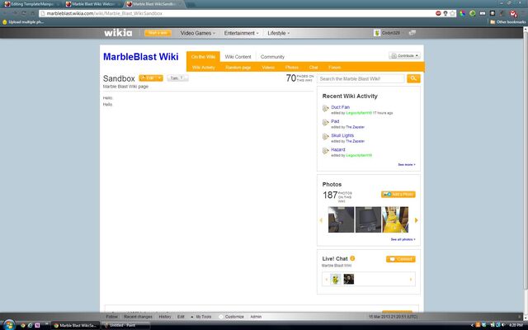Image resolution: width=528 pixels, height=330 pixels.
Task: Click the Live! Chat join button
Action: (x=401, y=259)
